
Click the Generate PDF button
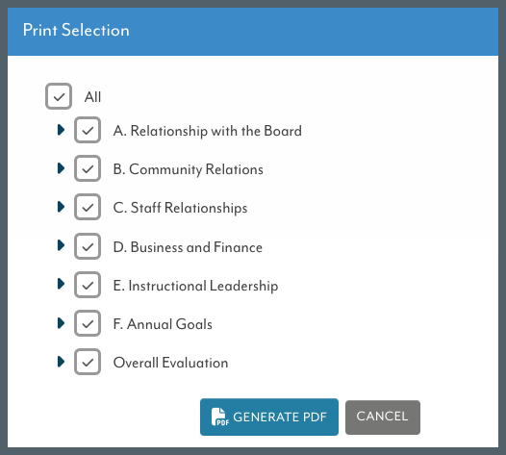pyautogui.click(x=269, y=417)
